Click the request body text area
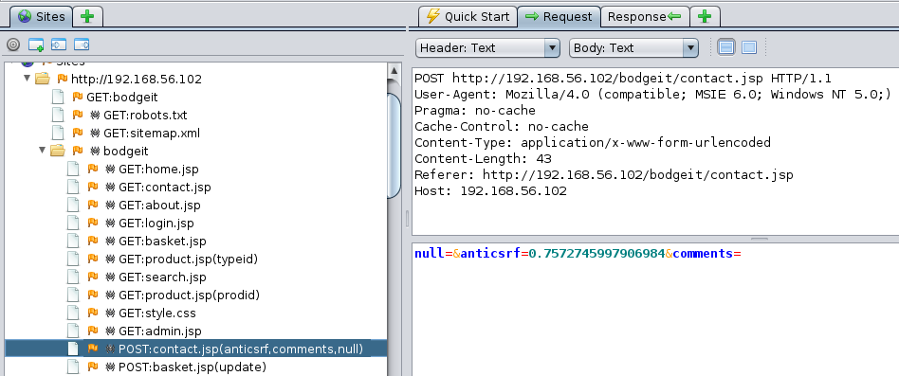The image size is (899, 376). coord(655,309)
